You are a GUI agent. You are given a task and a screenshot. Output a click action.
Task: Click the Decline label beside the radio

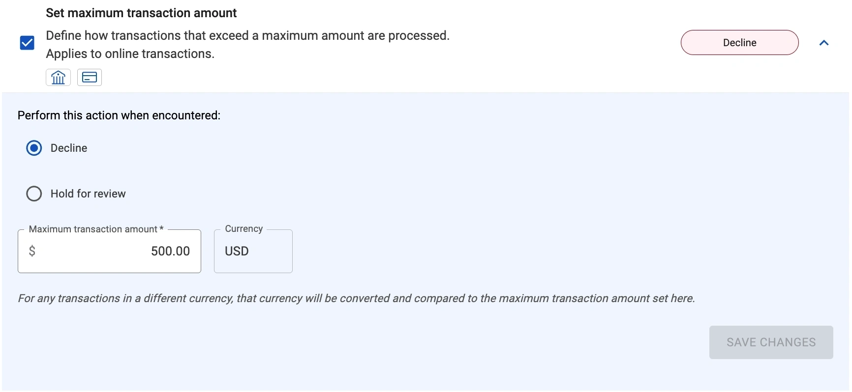click(x=69, y=148)
